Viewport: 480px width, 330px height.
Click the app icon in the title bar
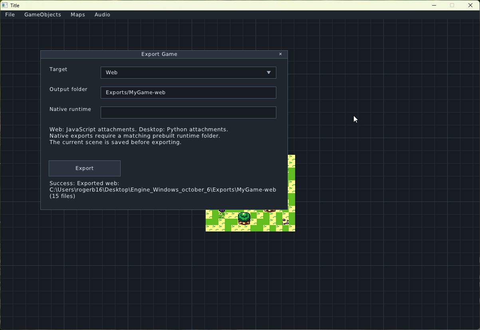tap(5, 5)
